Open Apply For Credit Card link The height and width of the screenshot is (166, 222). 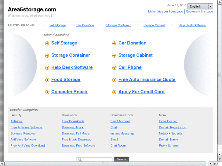[x=142, y=92]
